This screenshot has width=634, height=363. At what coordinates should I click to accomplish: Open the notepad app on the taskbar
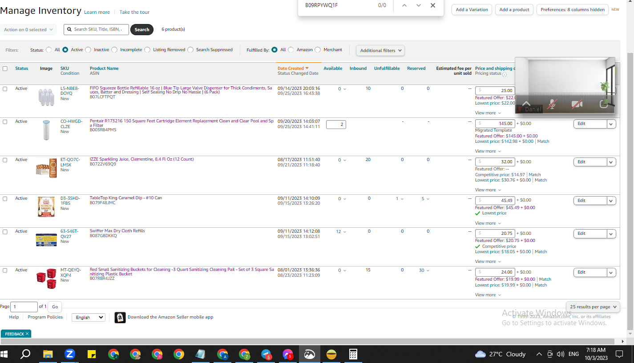(201, 354)
